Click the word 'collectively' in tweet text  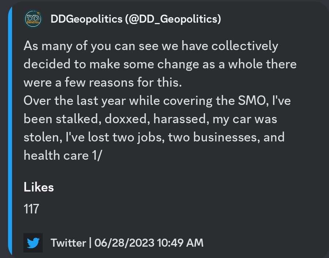tap(245, 46)
